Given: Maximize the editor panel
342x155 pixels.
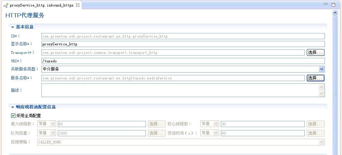Looking at the screenshot, I should [333, 5].
